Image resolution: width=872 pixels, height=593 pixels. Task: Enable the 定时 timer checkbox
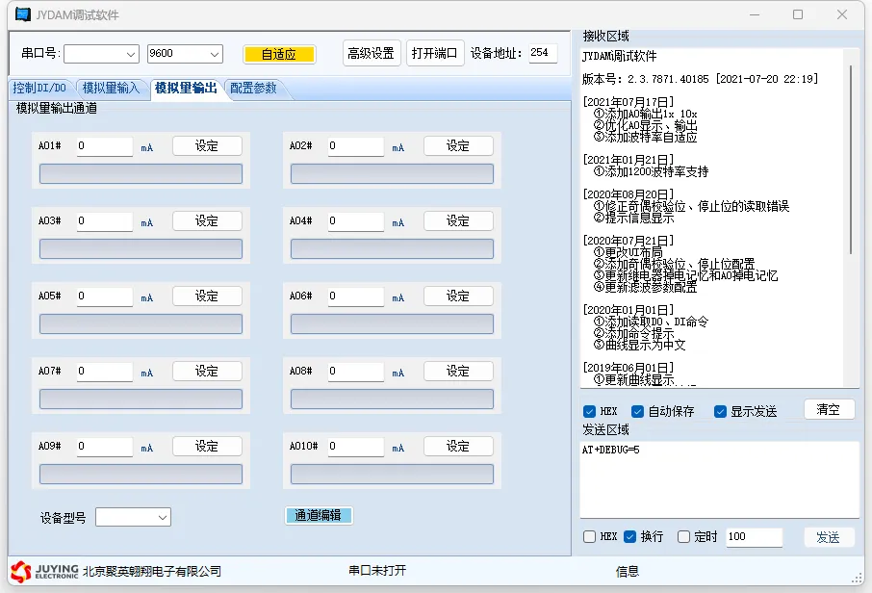click(x=683, y=537)
